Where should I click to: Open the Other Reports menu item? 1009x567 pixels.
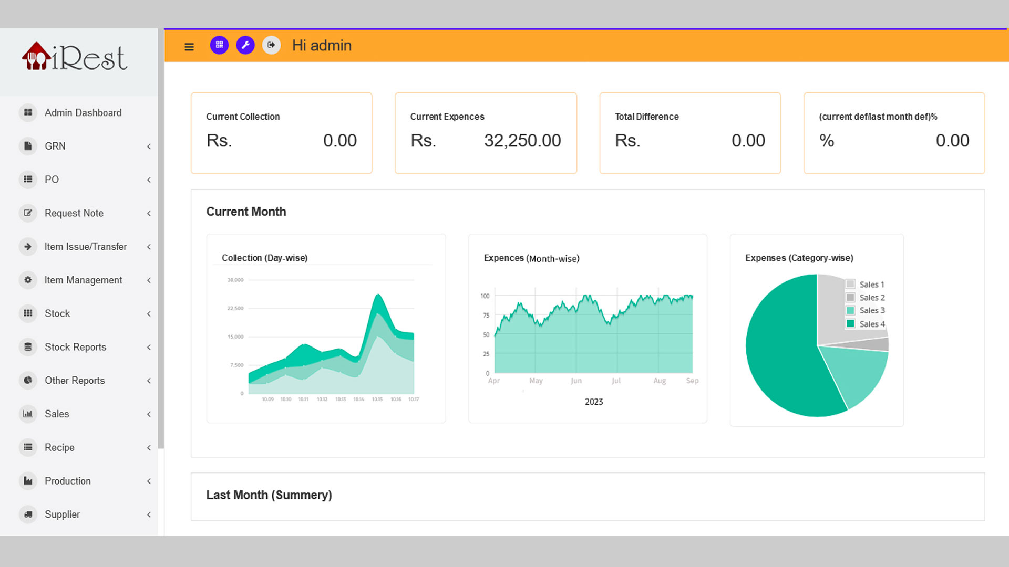point(79,381)
